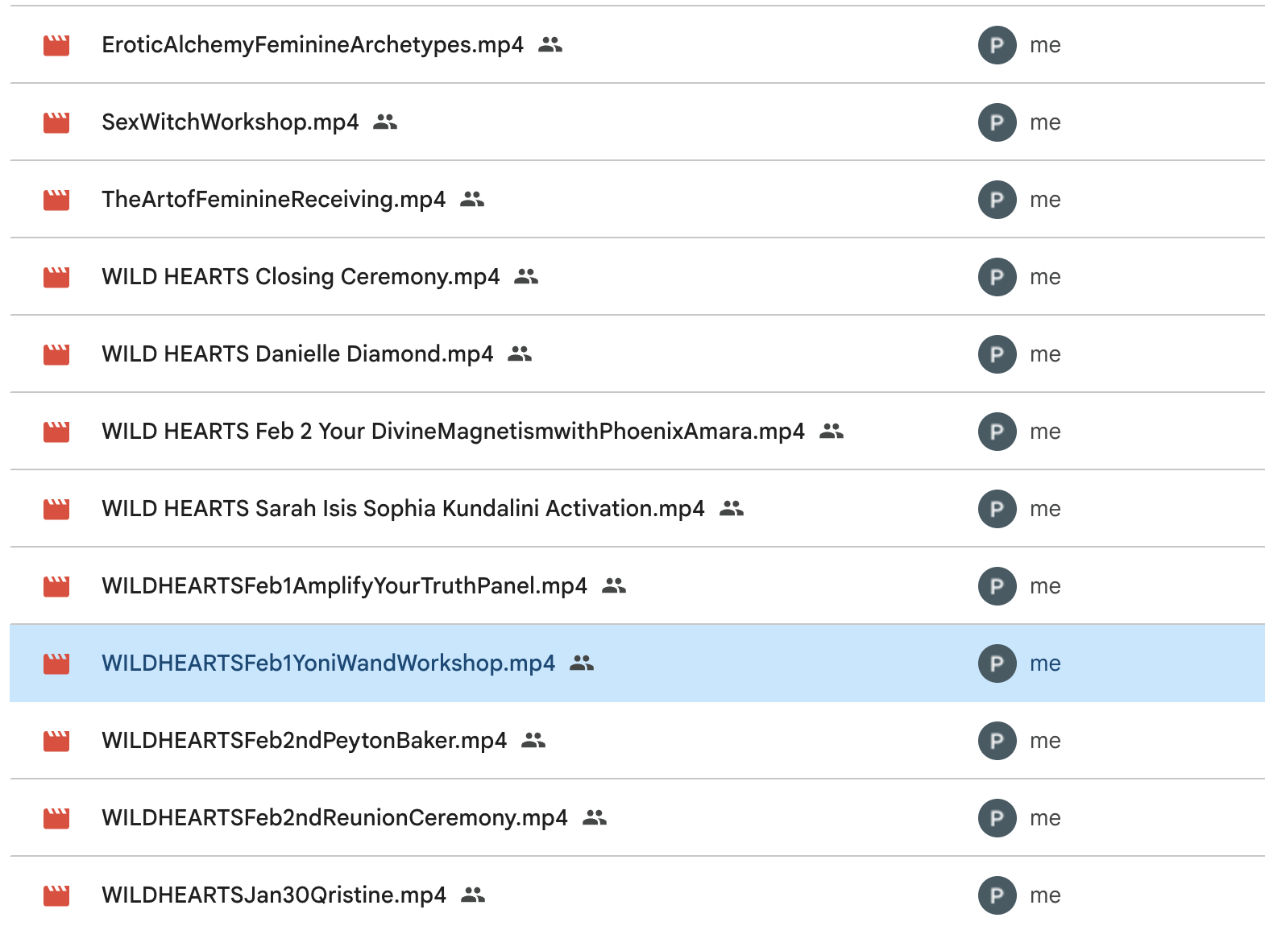Click owner 'me' in Jan30Qristine row
Viewport: 1265px width, 926px height.
pyautogui.click(x=1045, y=896)
